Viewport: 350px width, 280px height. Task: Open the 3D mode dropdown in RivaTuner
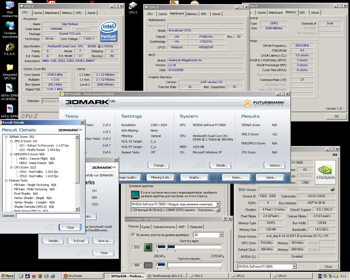pyautogui.click(x=221, y=235)
